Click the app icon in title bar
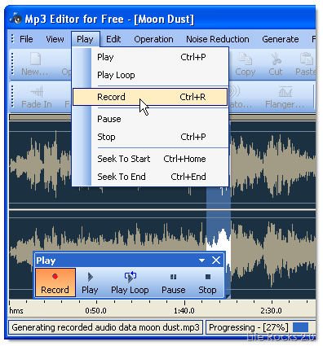Viewport: 323px width, 346px height. 15,18
